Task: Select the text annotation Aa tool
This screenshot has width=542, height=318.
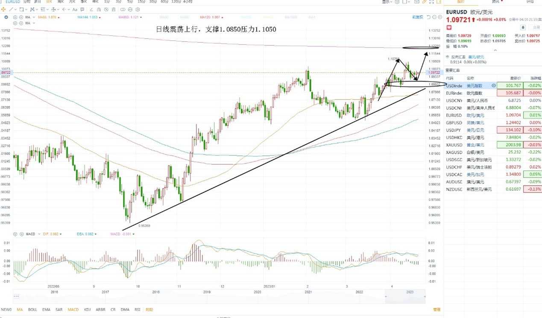Action: click(x=75, y=9)
